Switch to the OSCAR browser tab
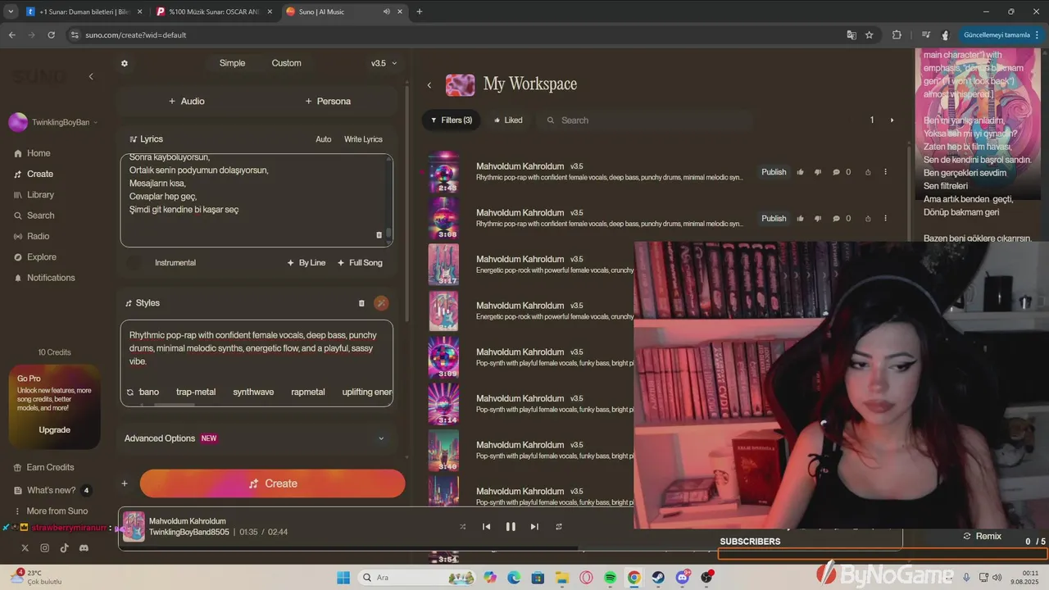This screenshot has width=1049, height=590. click(215, 11)
